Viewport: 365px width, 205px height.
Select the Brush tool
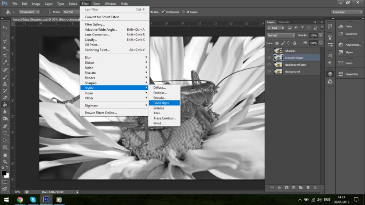click(x=5, y=77)
